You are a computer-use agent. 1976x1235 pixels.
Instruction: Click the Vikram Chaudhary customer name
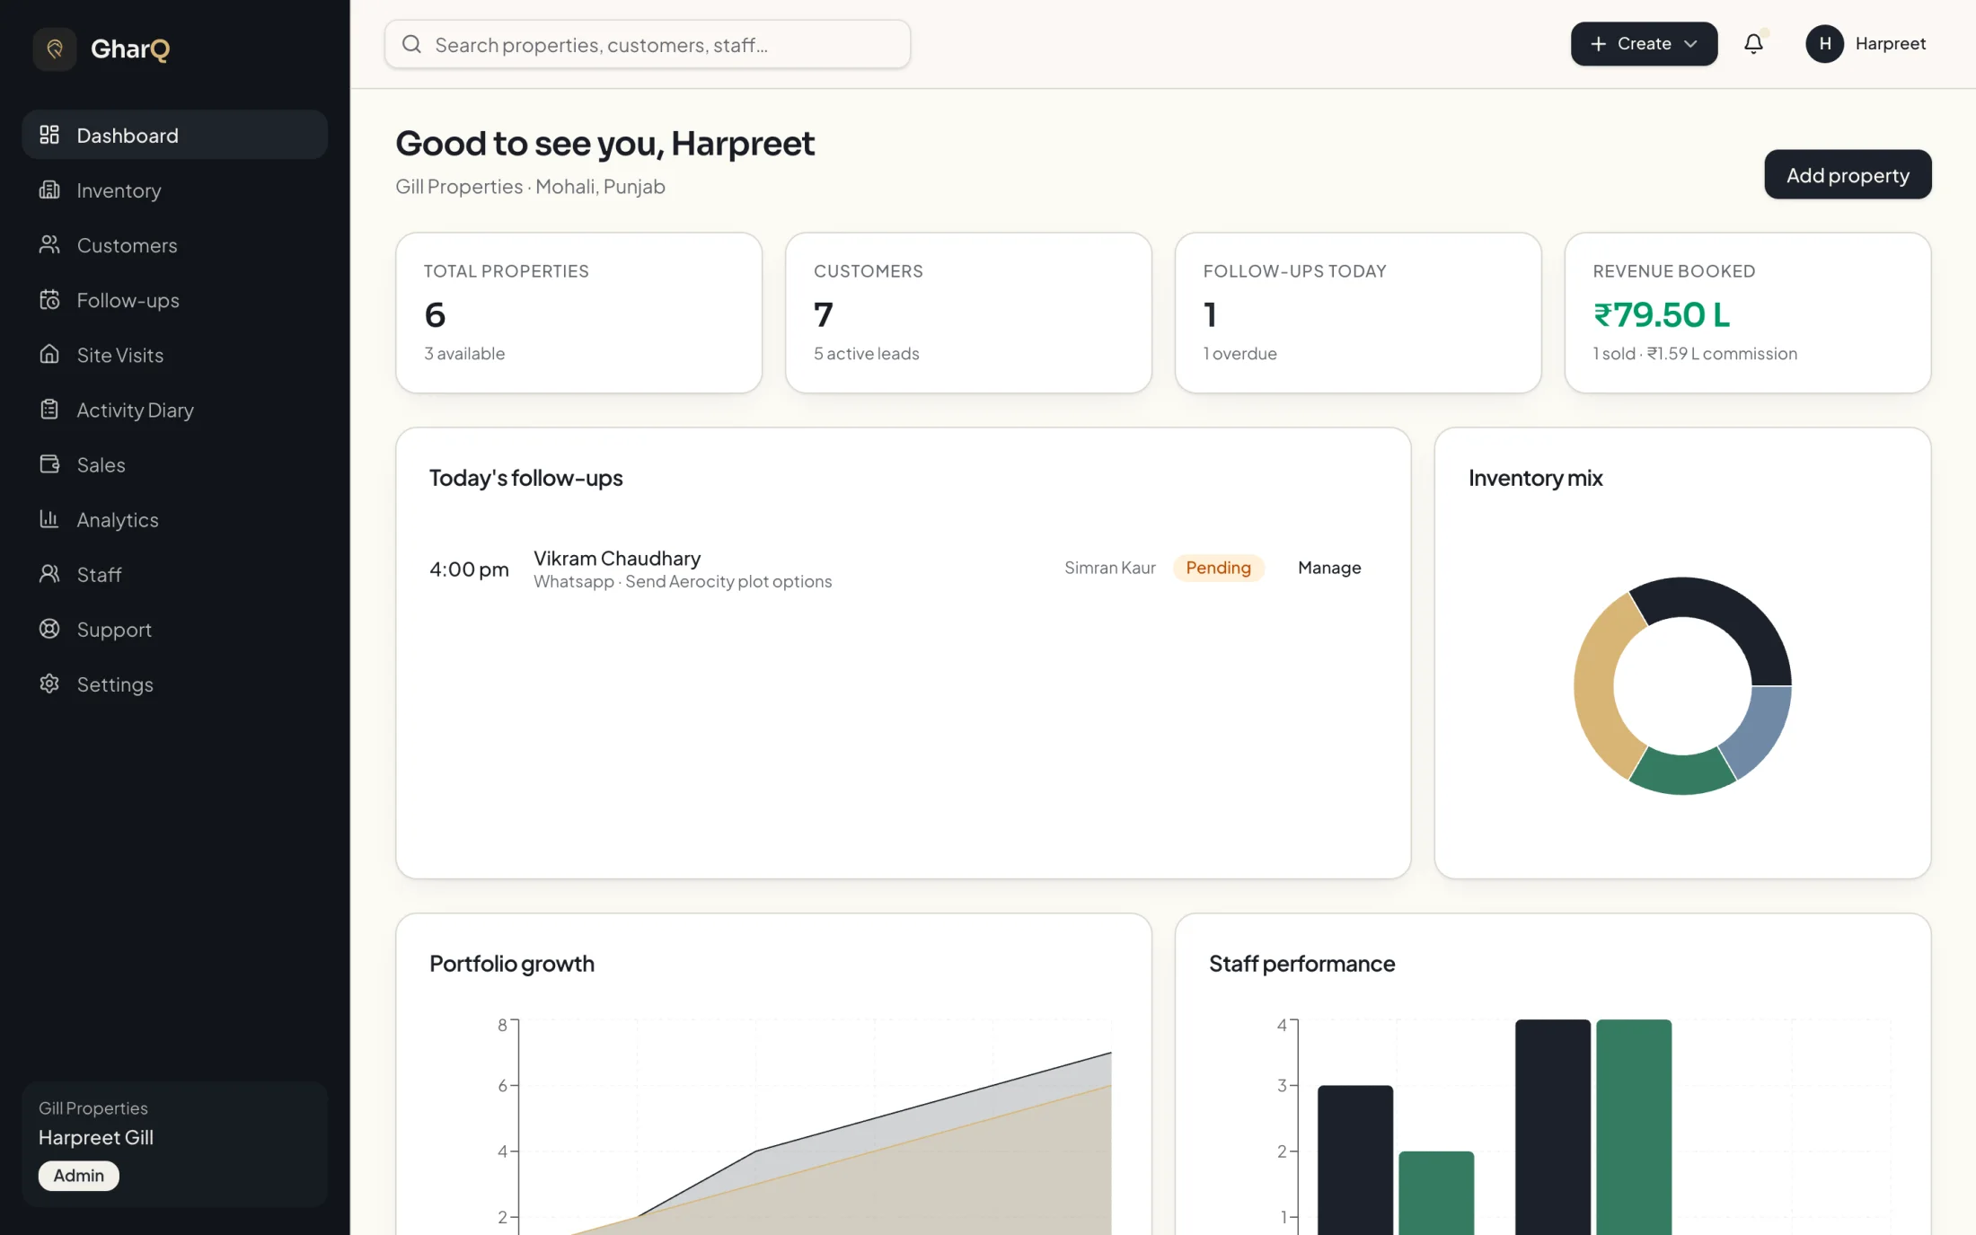617,558
